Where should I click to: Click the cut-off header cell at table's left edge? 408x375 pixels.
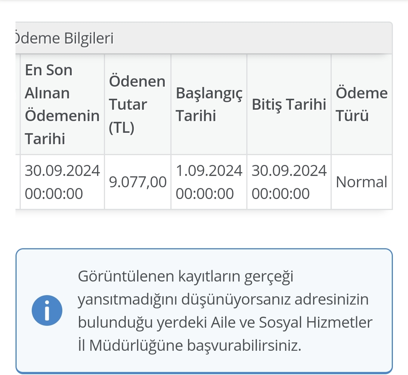(18, 104)
